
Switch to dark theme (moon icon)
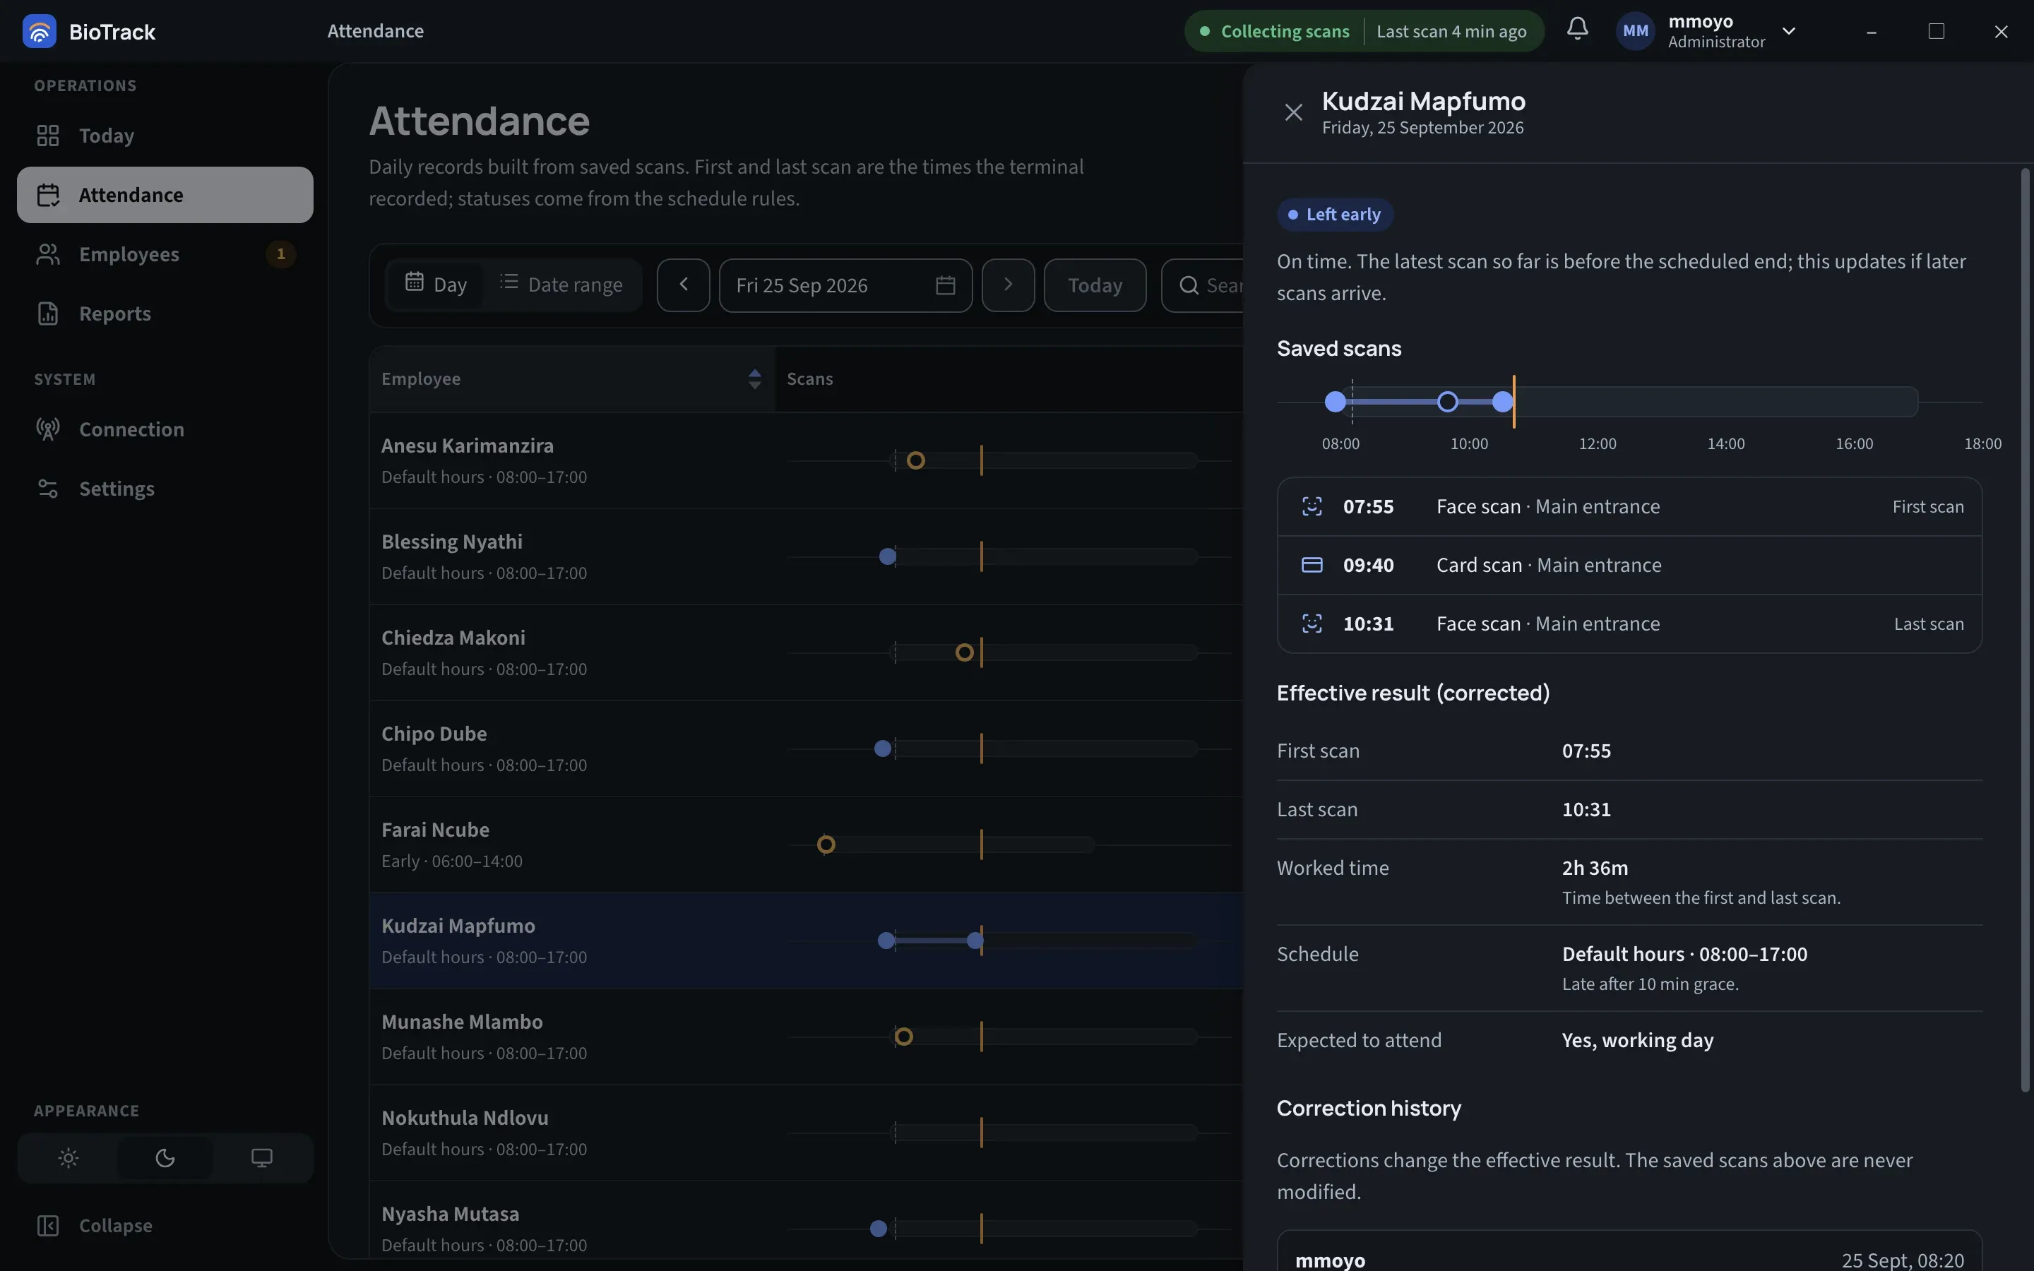[165, 1157]
